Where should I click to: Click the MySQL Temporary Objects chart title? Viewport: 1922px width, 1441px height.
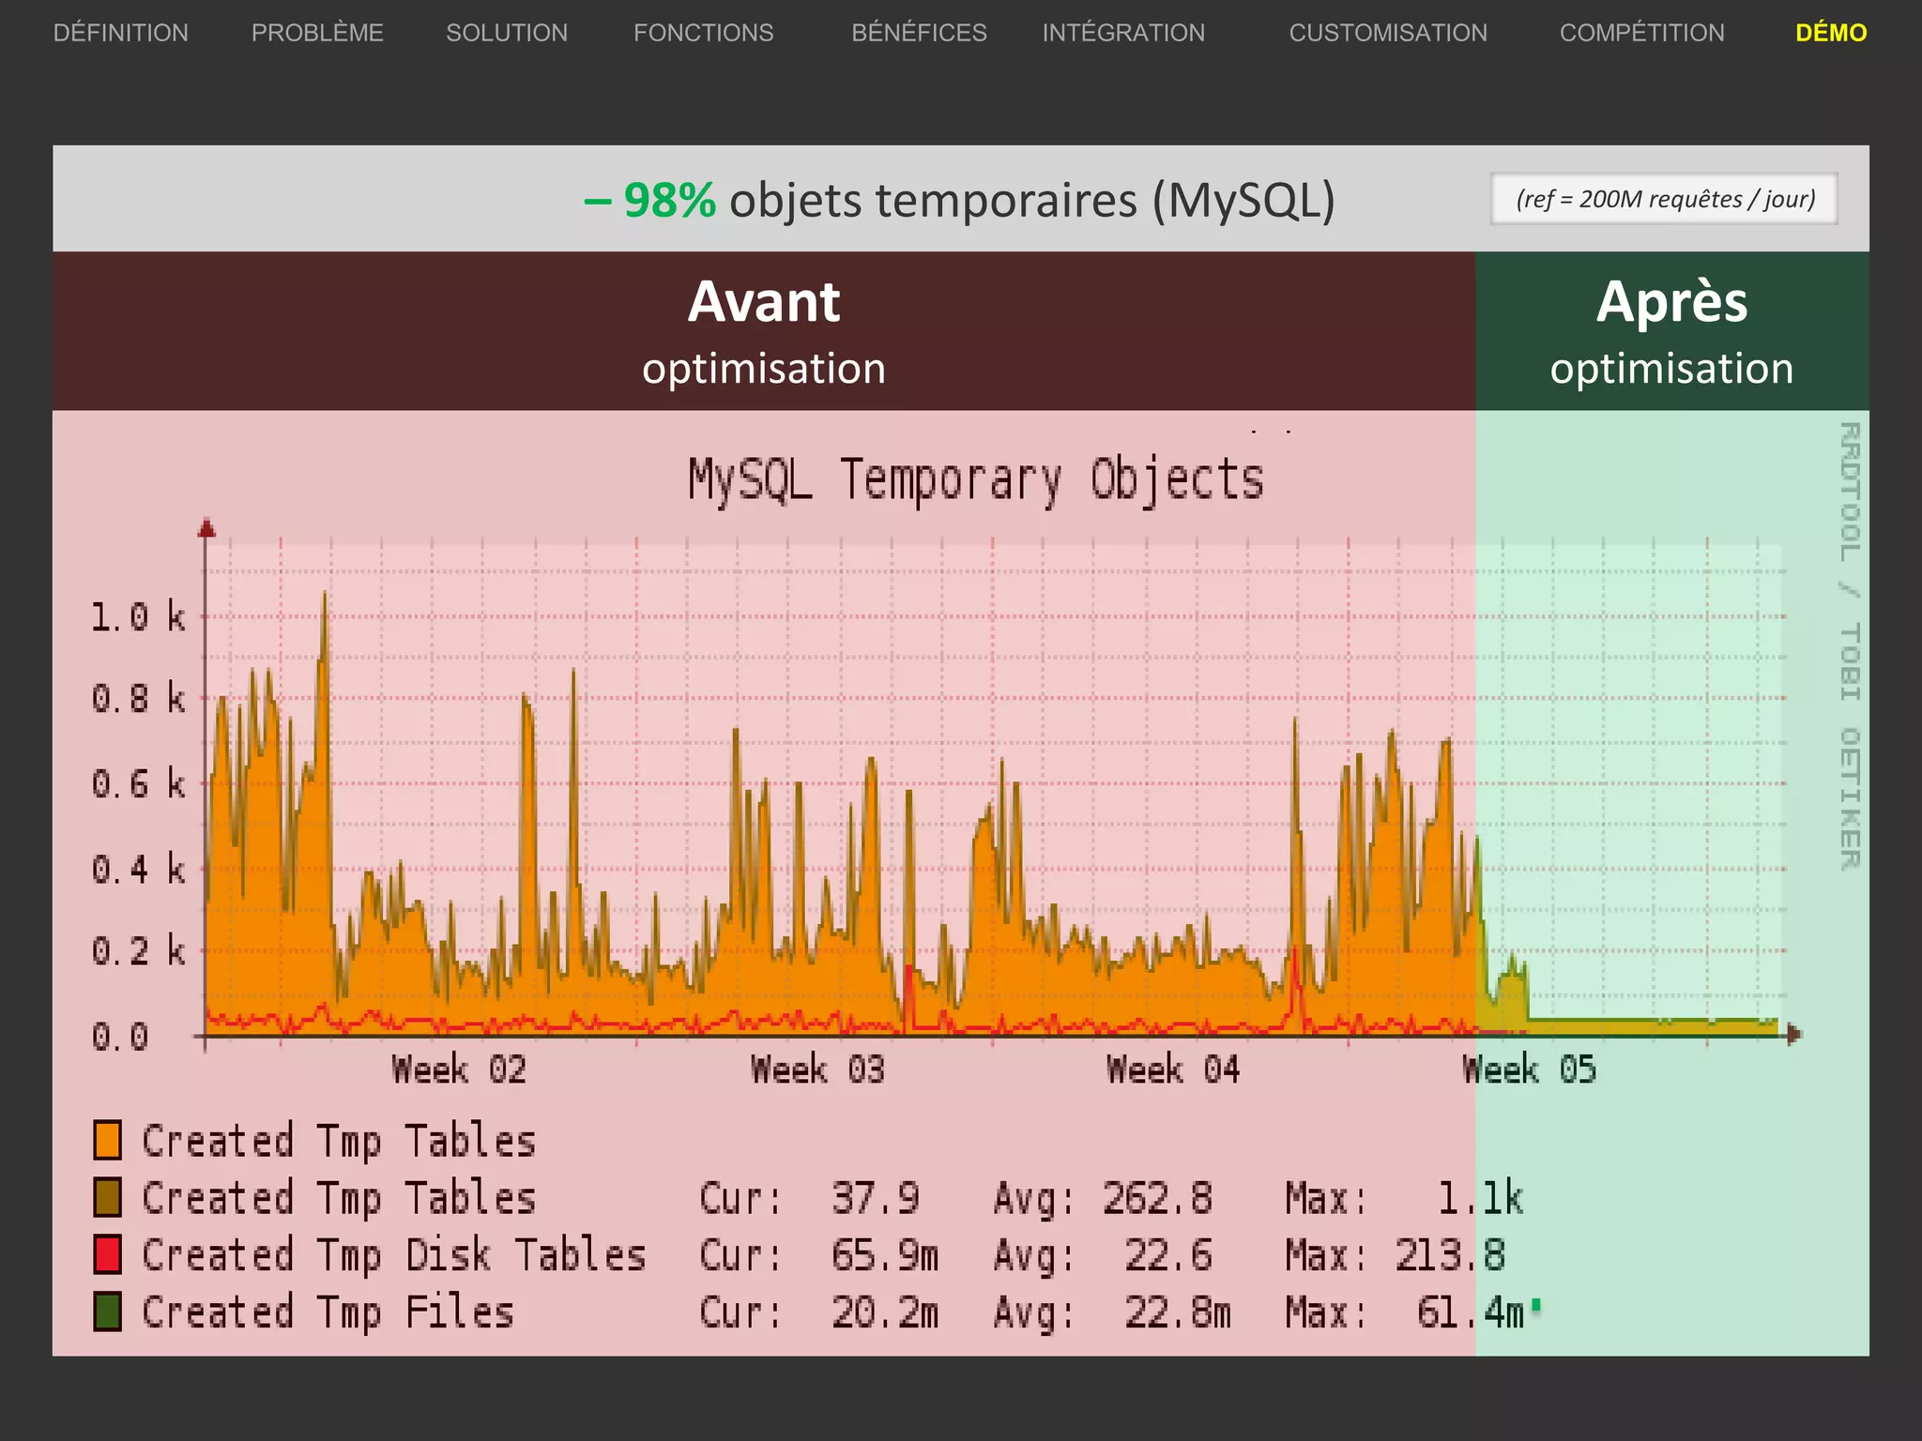(976, 480)
